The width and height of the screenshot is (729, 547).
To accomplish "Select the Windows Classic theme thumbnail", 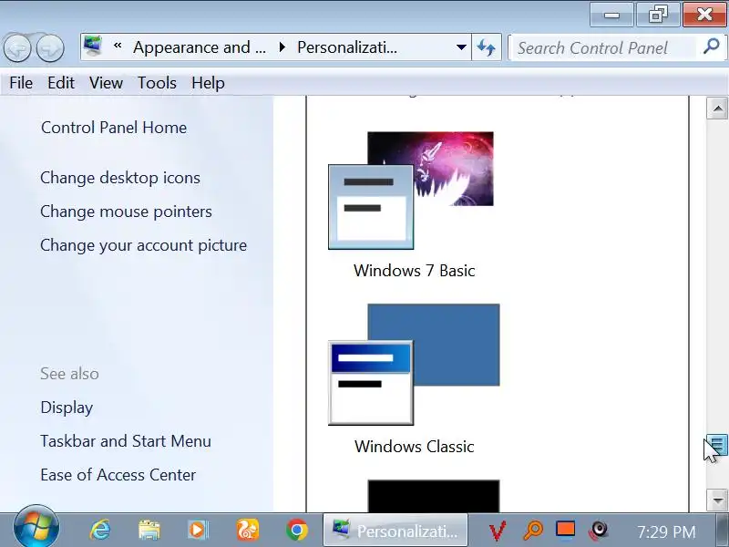I will [414, 364].
